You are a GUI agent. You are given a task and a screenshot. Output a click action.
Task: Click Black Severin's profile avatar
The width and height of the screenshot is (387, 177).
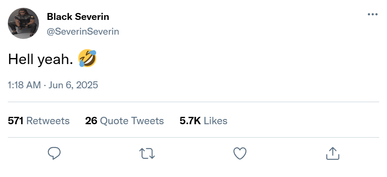[x=23, y=24]
